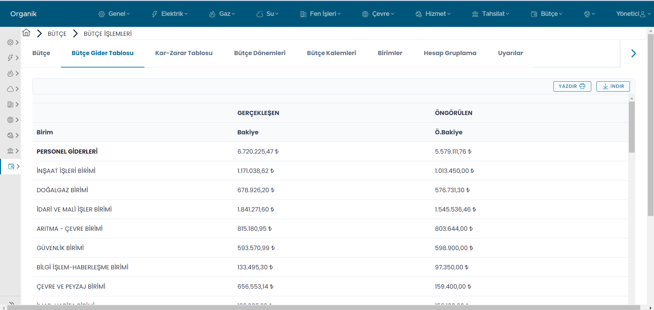Expand the sidebar with double-arrow icon
The height and width of the screenshot is (310, 654).
(x=11, y=303)
